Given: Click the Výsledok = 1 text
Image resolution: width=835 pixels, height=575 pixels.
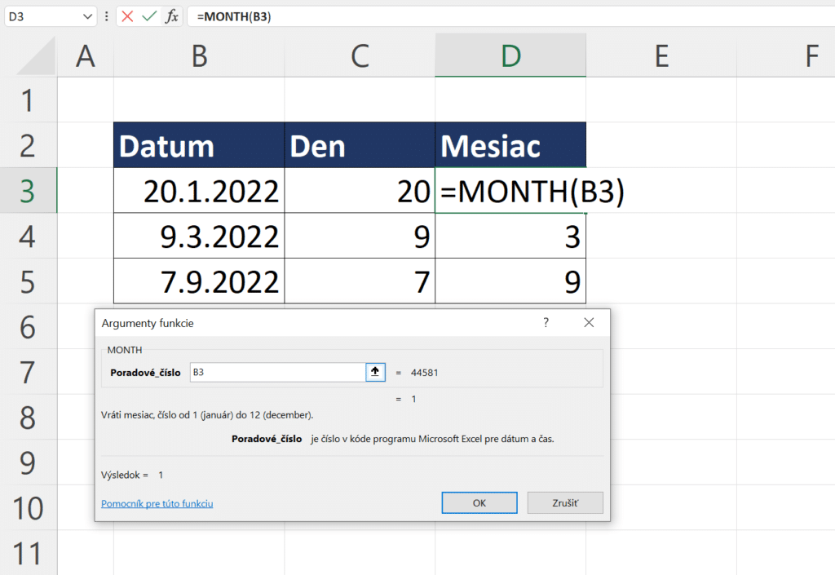Looking at the screenshot, I should coord(132,475).
